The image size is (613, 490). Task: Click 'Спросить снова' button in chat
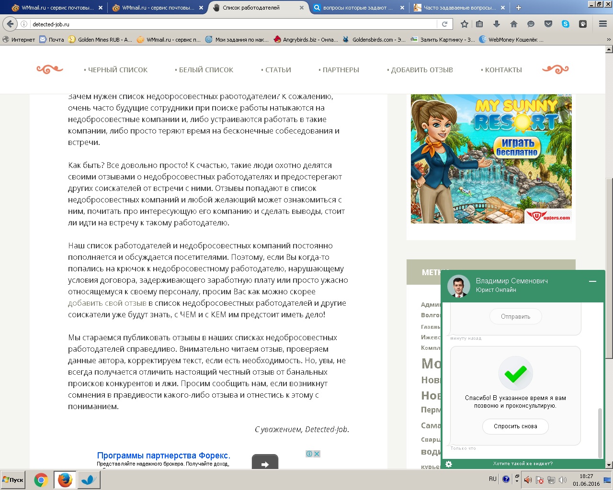point(516,426)
